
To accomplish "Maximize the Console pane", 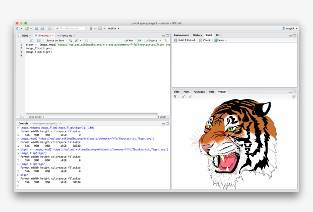I will click(167, 124).
